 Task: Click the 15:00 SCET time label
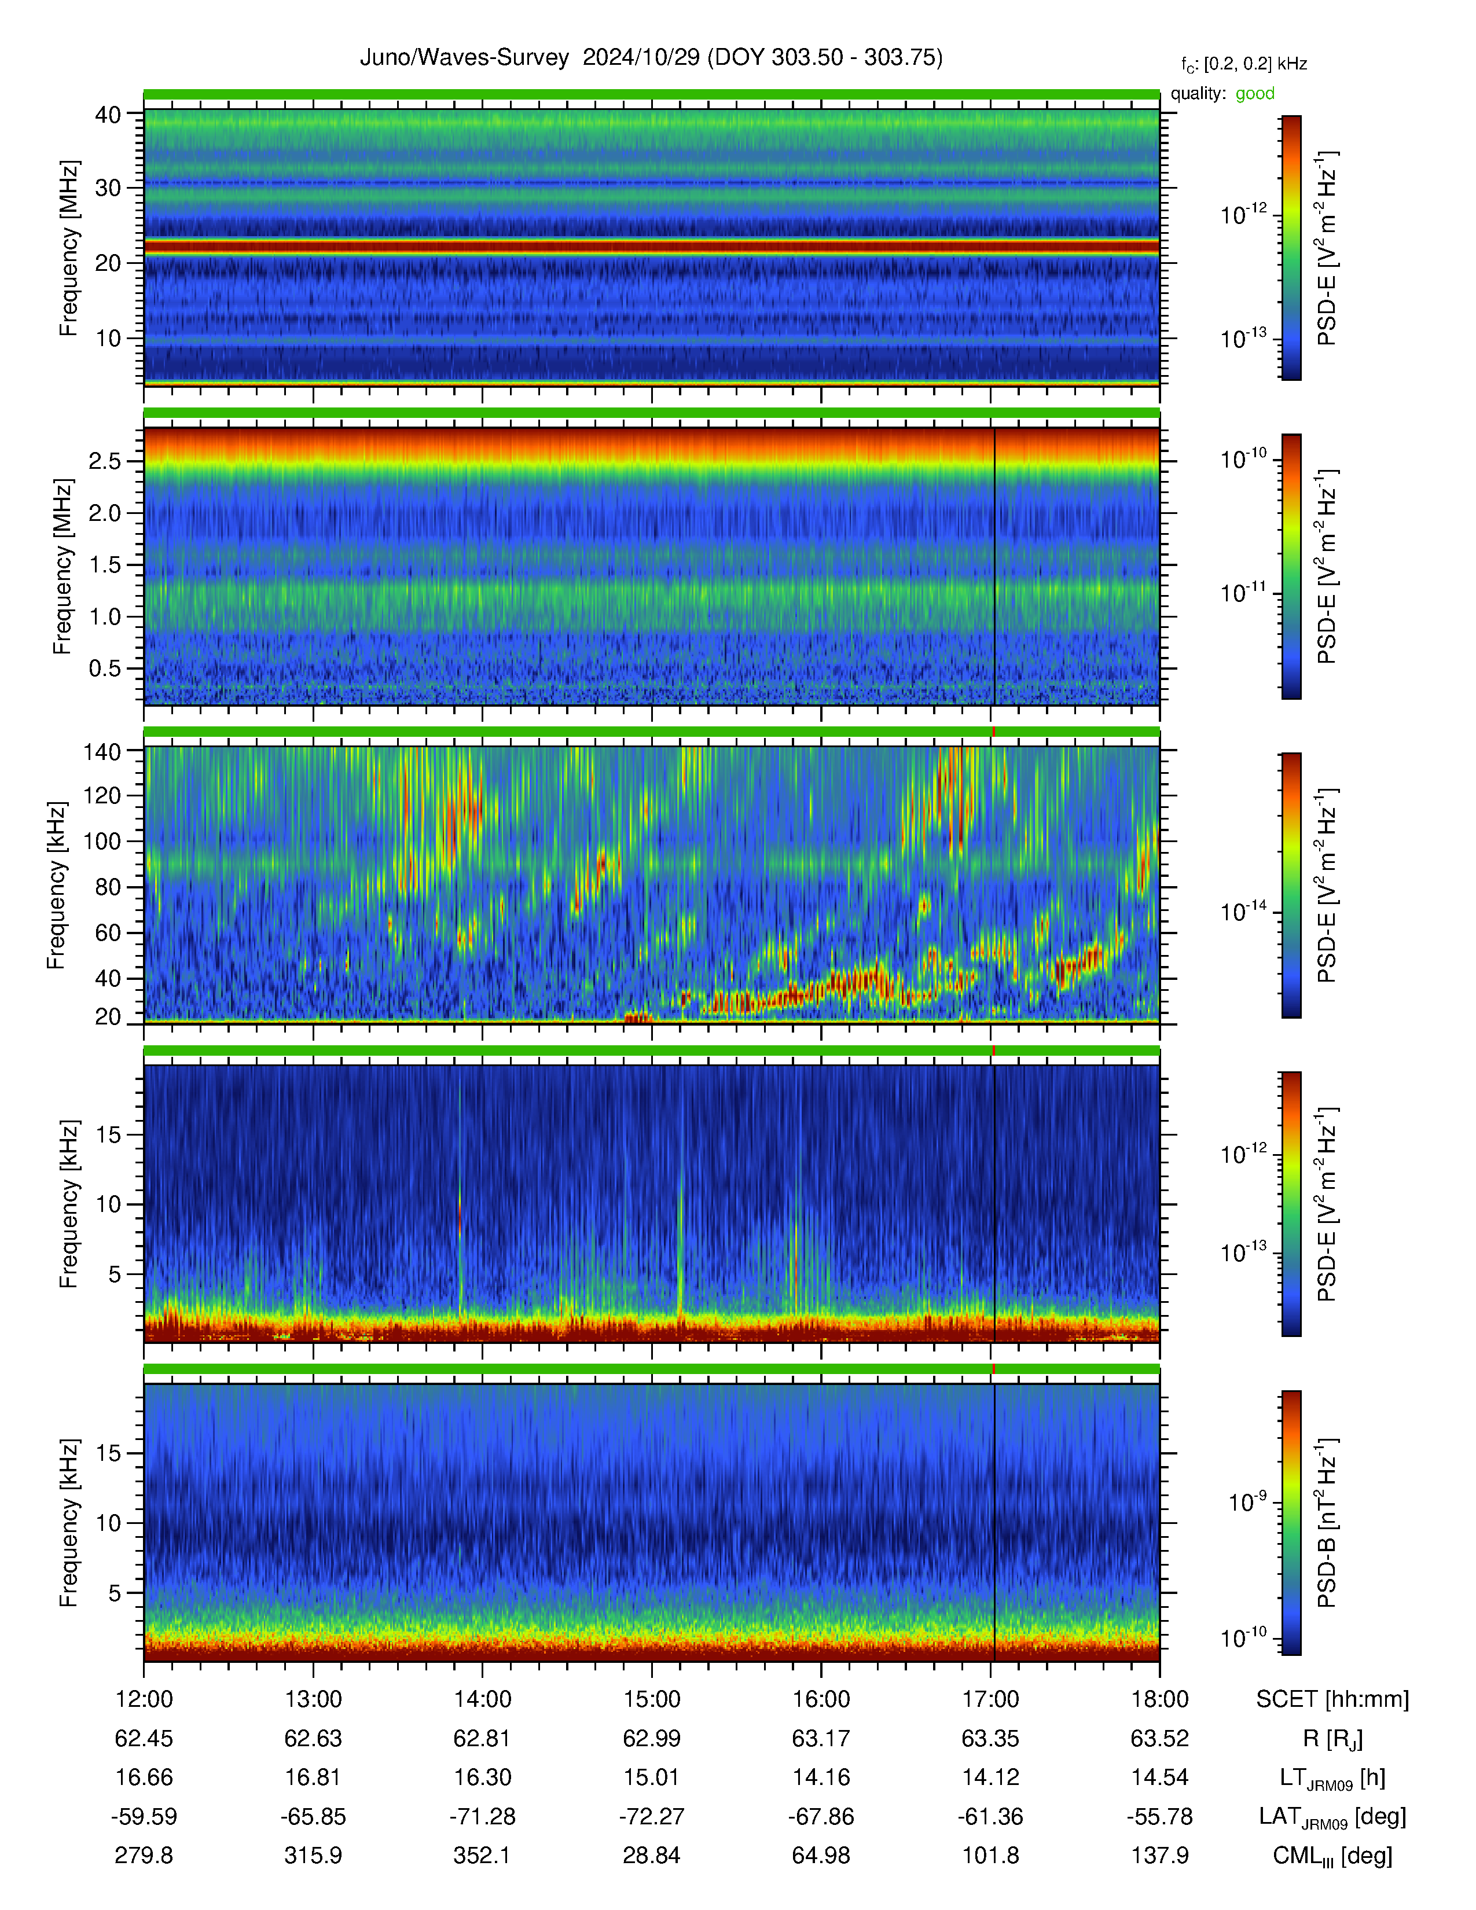[x=651, y=1699]
